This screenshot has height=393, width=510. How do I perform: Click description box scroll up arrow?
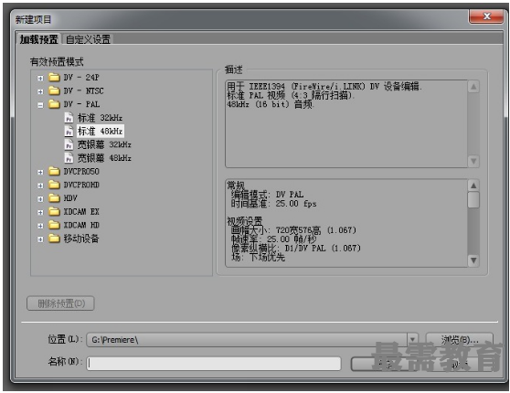point(473,87)
